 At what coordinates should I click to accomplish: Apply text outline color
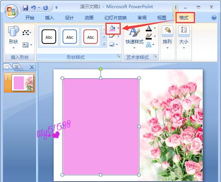[x=149, y=37]
